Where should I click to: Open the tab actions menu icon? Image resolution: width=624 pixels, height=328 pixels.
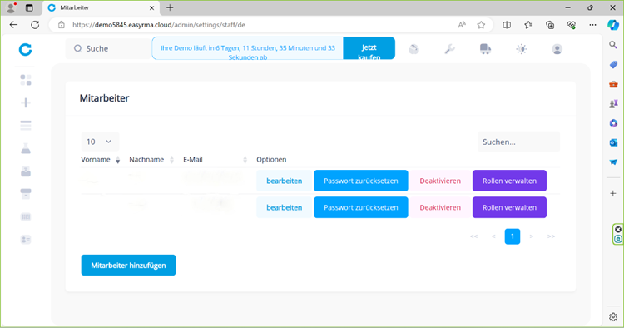[29, 7]
